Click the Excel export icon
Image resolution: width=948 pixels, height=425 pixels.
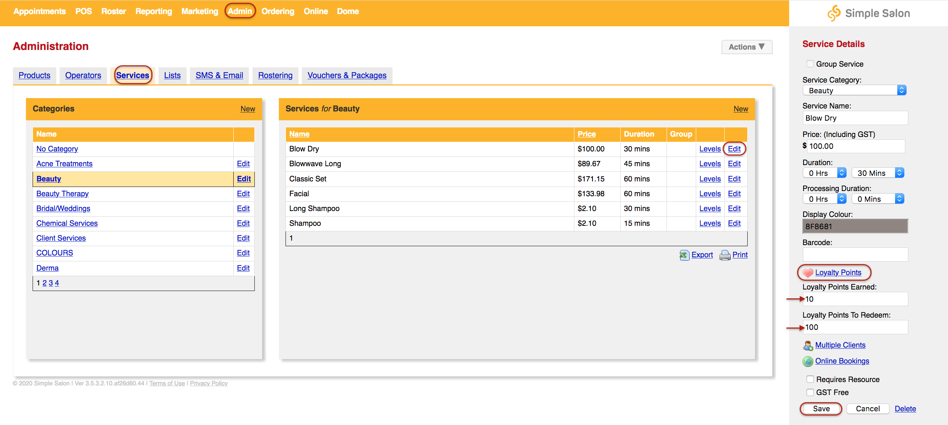click(x=684, y=255)
